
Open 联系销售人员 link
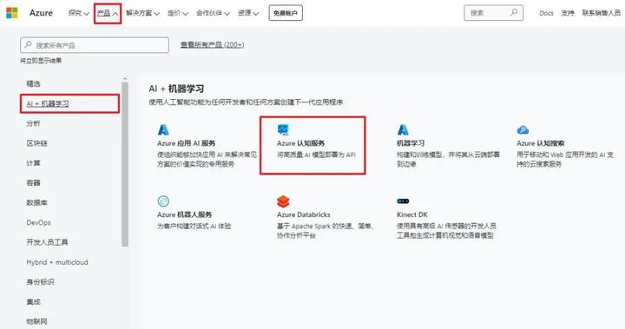[x=601, y=13]
